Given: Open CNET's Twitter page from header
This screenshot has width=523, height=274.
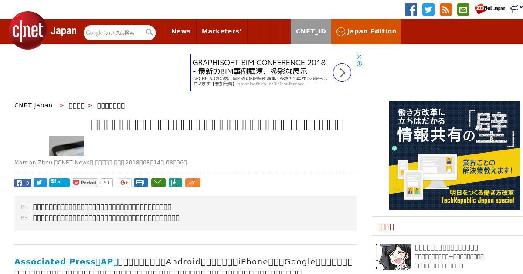Looking at the screenshot, I should tap(428, 10).
